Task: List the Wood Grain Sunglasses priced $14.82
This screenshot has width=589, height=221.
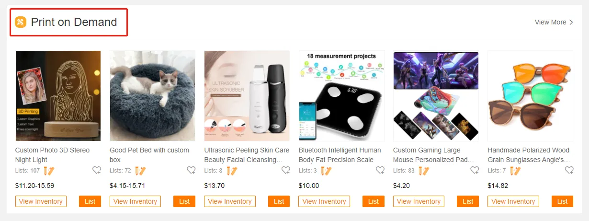Action: tap(563, 201)
